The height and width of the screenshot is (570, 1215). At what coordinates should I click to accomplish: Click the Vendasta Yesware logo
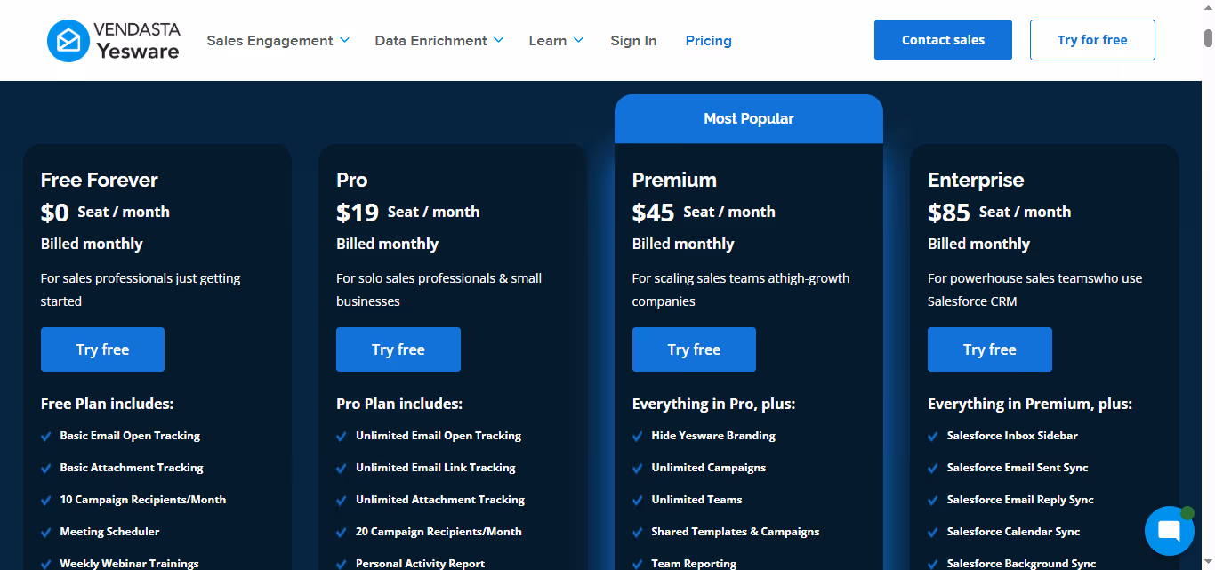click(113, 41)
